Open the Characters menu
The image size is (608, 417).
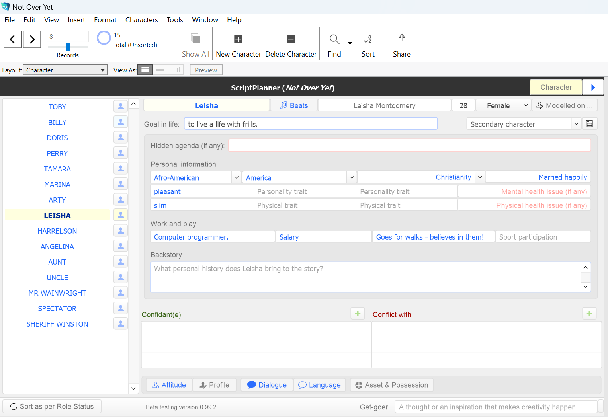pos(141,20)
